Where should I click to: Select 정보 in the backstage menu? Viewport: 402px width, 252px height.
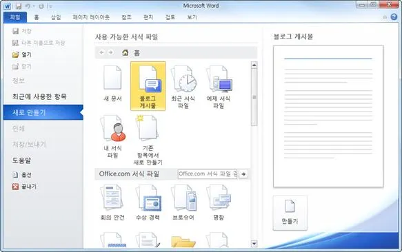pyautogui.click(x=19, y=81)
